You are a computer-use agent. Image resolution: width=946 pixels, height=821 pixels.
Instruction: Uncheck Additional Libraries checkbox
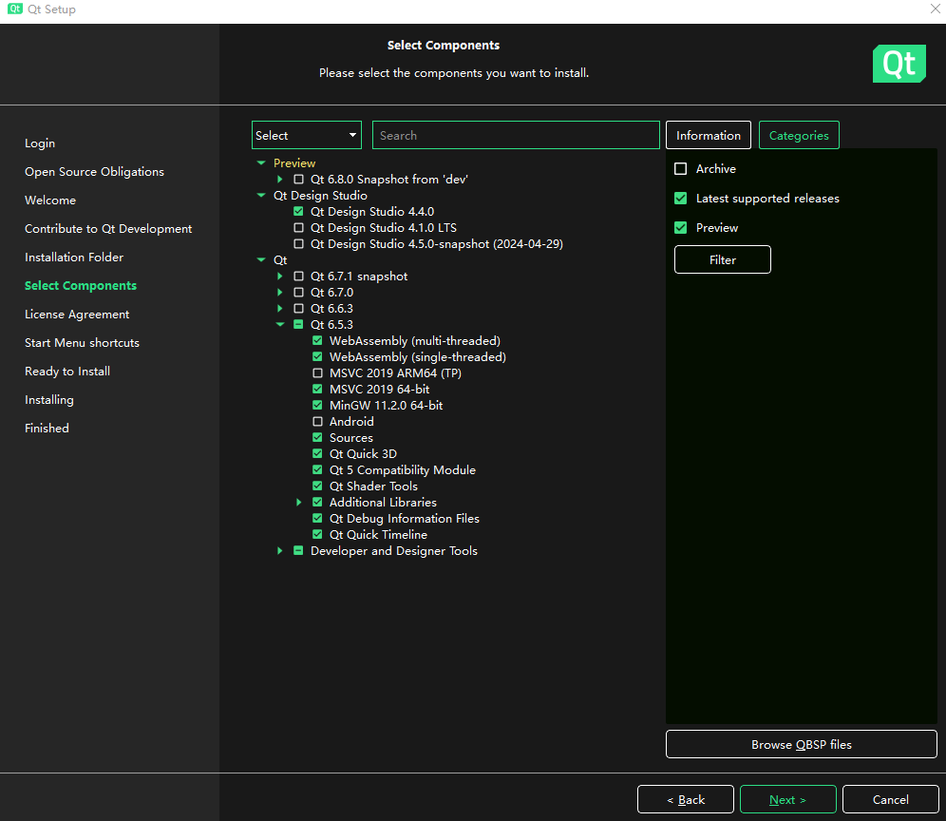[x=317, y=503]
